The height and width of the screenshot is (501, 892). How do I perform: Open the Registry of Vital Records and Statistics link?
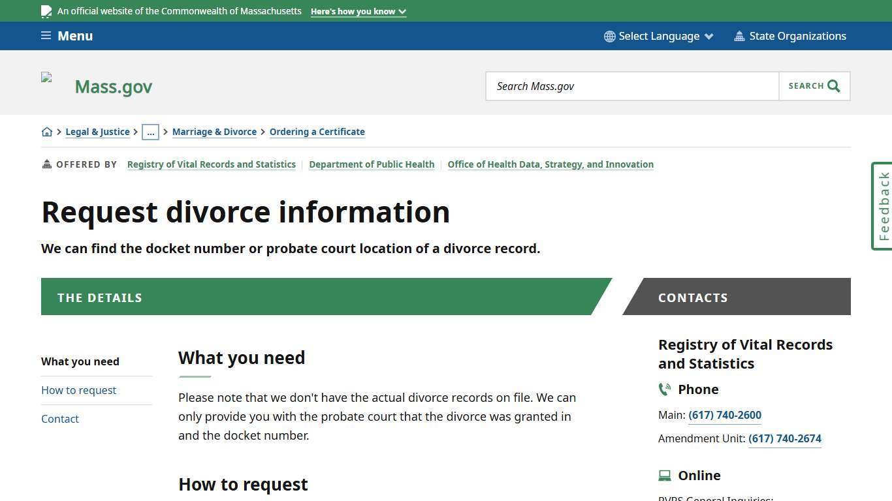point(212,164)
